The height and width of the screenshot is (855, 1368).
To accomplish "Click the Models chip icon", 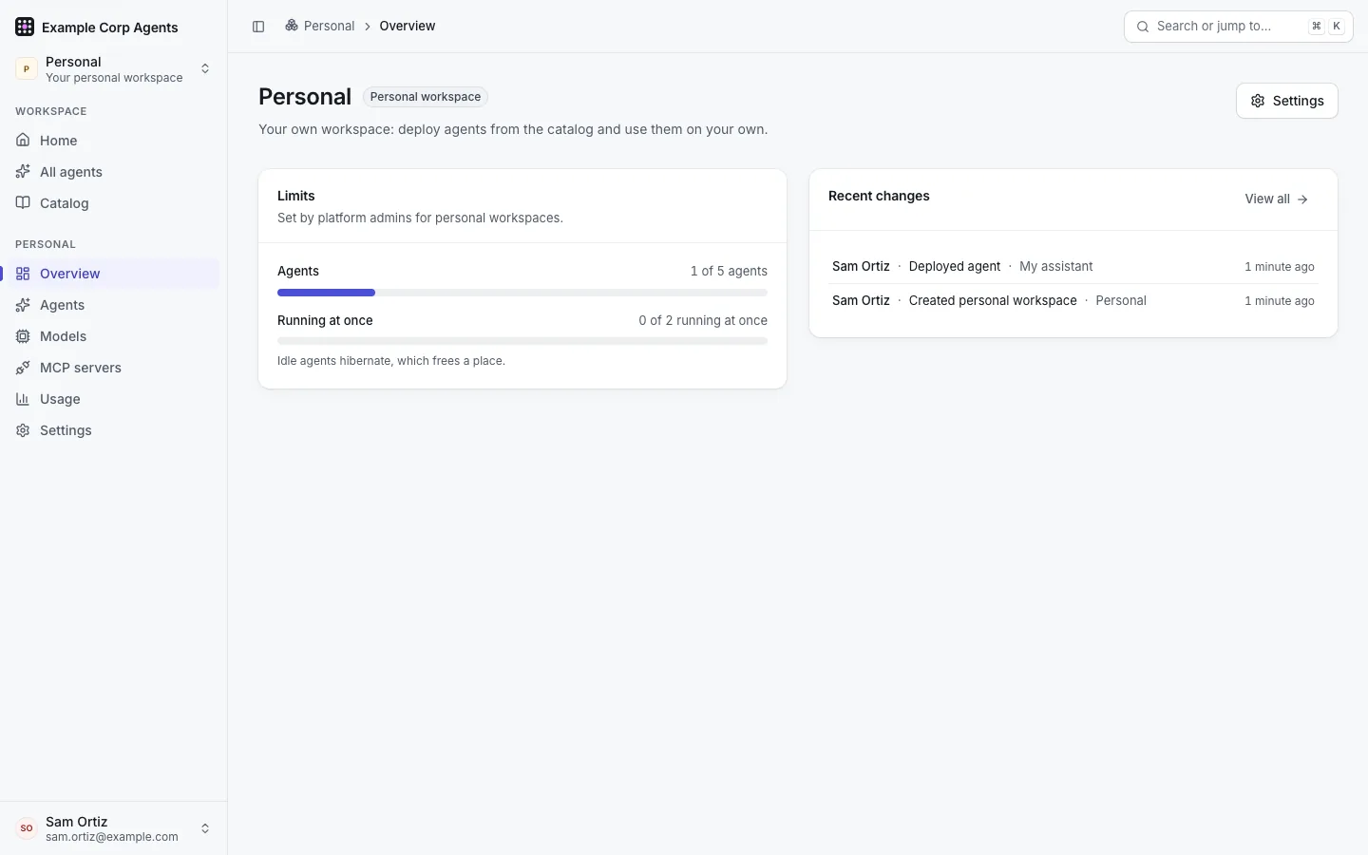I will pos(23,336).
